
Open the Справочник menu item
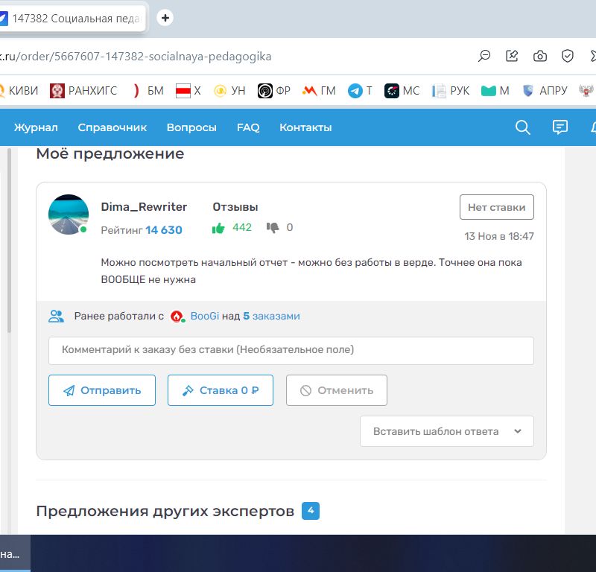pos(112,127)
